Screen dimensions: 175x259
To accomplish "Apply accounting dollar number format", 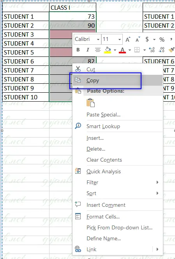I will click(x=147, y=39).
